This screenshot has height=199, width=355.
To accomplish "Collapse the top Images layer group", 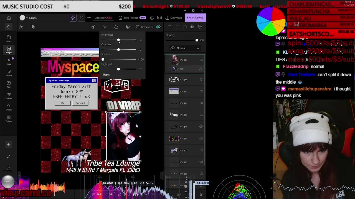I will tap(168, 60).
